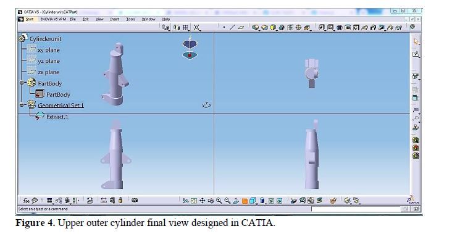Open the Start menu
Viewport: 460px width, 234px height.
[x=30, y=19]
